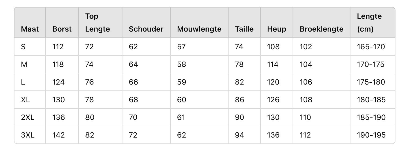Click the Borst column header
Viewport: 411px width, 152px height.
click(x=62, y=29)
